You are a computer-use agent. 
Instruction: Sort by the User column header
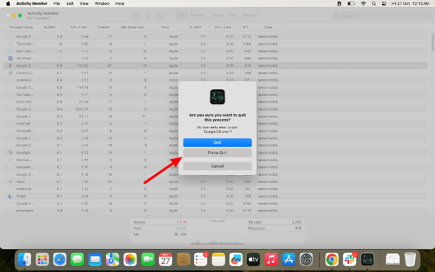[x=269, y=27]
